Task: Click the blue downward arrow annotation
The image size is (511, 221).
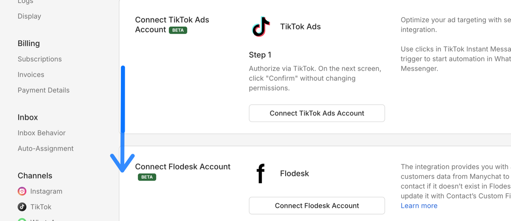Action: (123, 119)
